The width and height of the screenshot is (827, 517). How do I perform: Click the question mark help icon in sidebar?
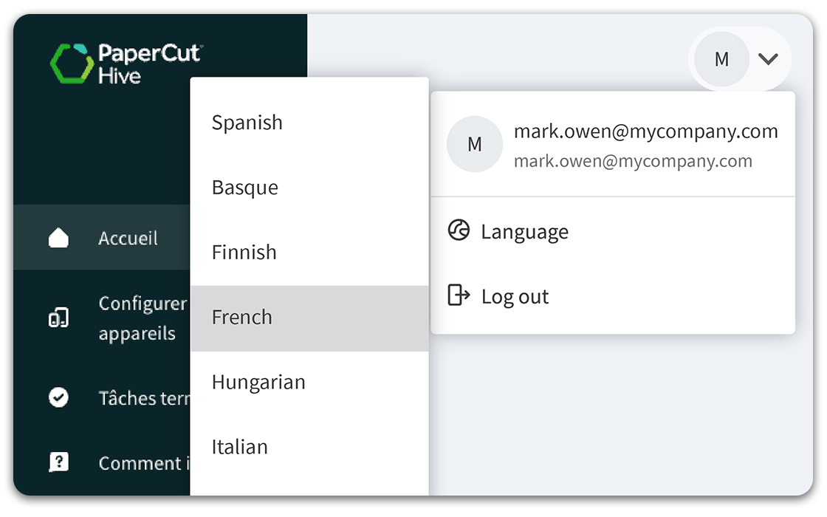58,463
